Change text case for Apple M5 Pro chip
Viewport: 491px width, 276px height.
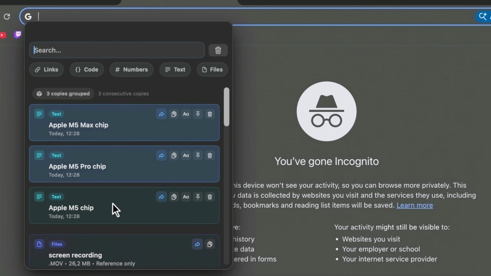(186, 156)
